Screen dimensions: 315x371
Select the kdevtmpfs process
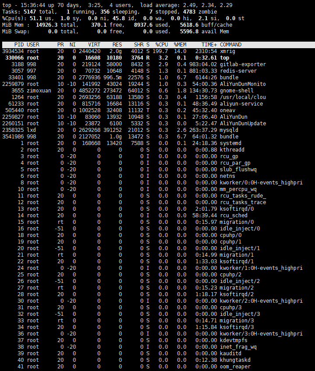click(234, 340)
